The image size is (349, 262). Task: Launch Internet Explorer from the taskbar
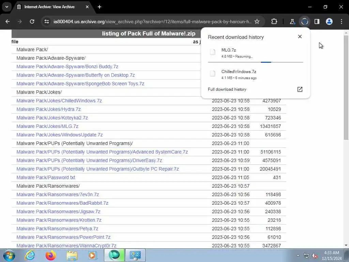click(30, 255)
